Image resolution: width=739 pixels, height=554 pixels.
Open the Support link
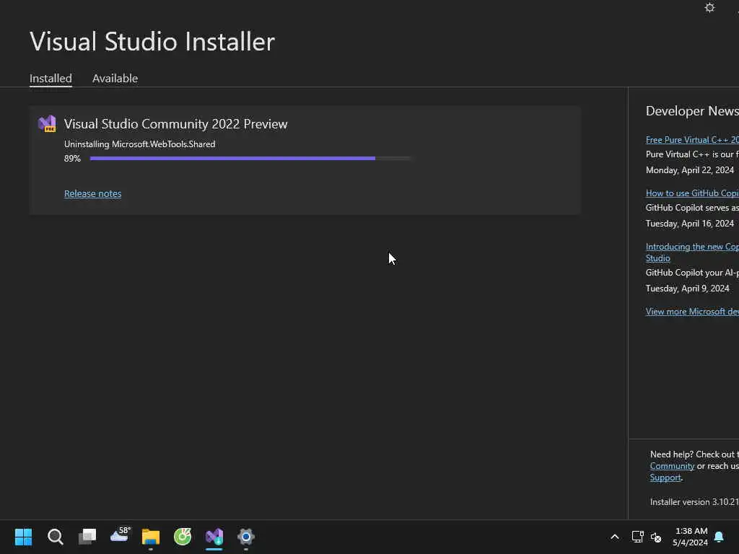click(x=665, y=478)
